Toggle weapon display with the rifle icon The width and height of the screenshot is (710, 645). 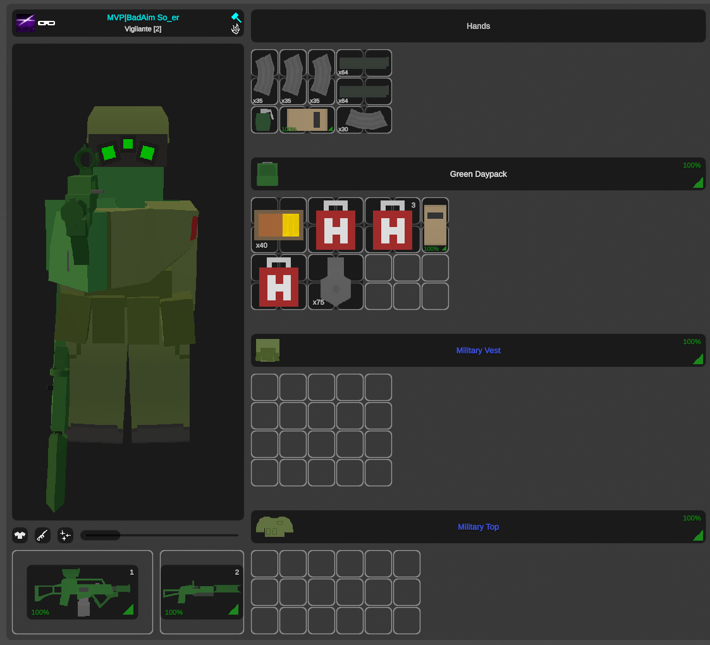tap(42, 536)
